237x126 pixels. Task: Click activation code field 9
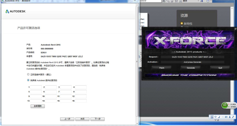pyautogui.click(x=36, y=96)
